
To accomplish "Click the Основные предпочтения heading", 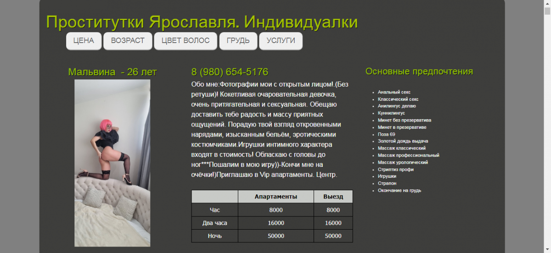I will click(419, 71).
